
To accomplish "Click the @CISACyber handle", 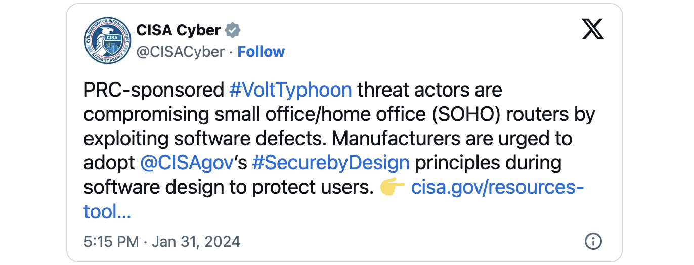I will 180,52.
